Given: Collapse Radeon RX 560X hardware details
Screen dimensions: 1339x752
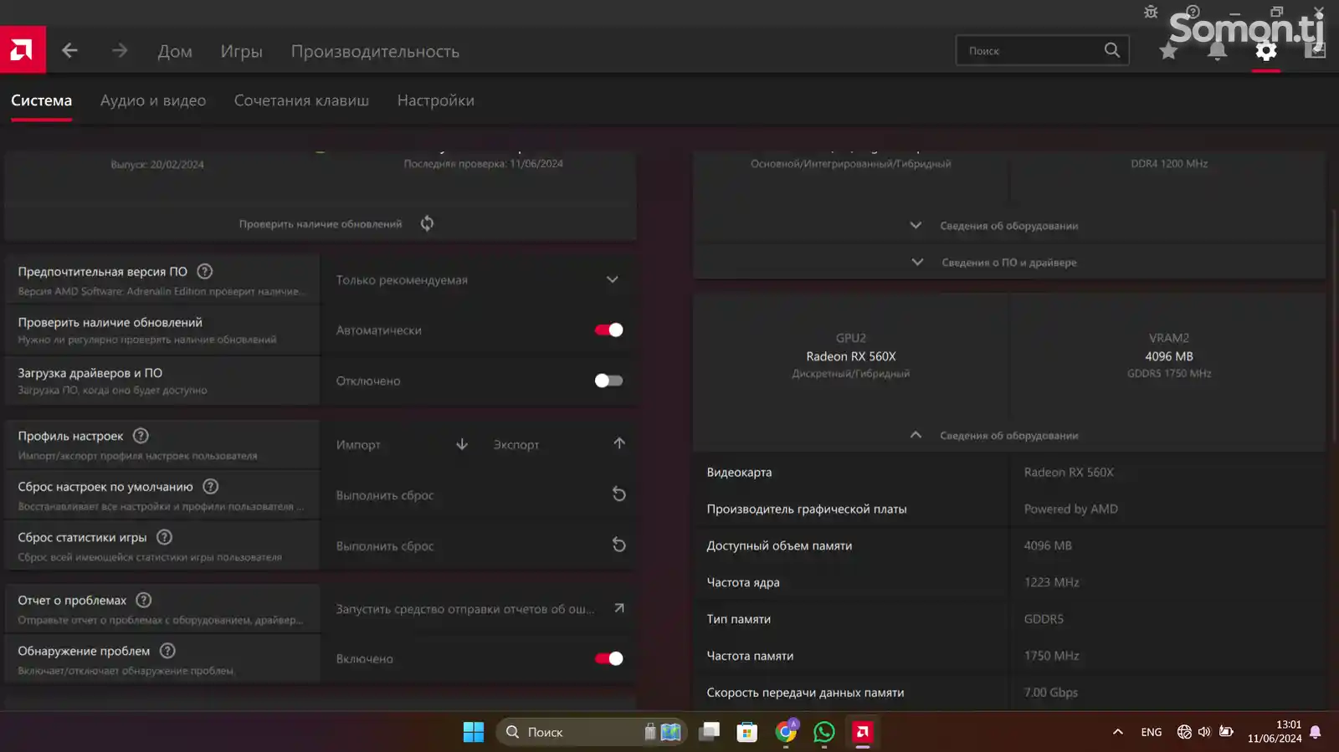Looking at the screenshot, I should 1009,436.
